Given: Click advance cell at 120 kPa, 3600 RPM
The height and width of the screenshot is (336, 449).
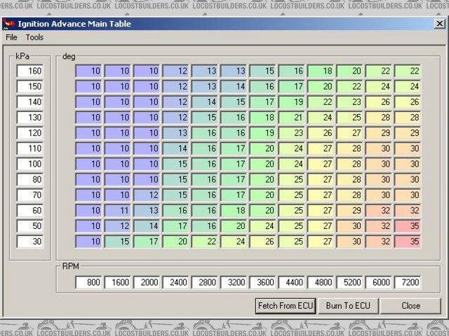Looking at the screenshot, I should [262, 133].
